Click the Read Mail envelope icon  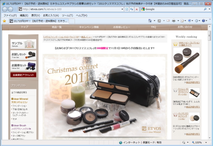coord(168,21)
